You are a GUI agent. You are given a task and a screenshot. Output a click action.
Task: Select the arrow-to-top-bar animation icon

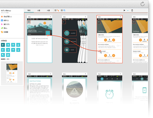click(x=13, y=45)
